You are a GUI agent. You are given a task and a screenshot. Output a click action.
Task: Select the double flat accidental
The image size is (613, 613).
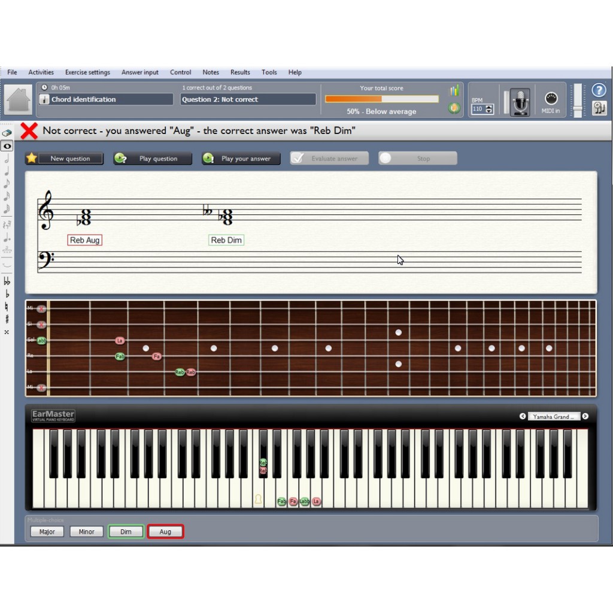click(x=7, y=281)
